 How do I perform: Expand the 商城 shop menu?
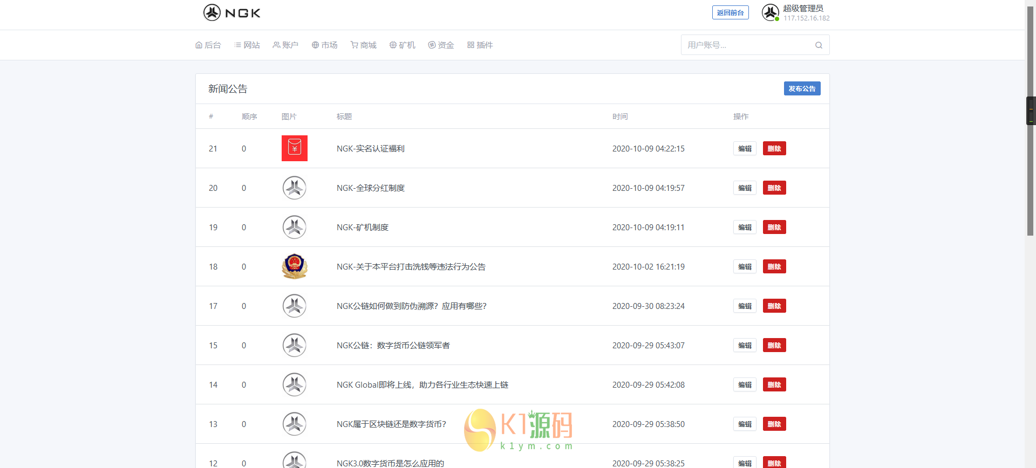tap(364, 45)
